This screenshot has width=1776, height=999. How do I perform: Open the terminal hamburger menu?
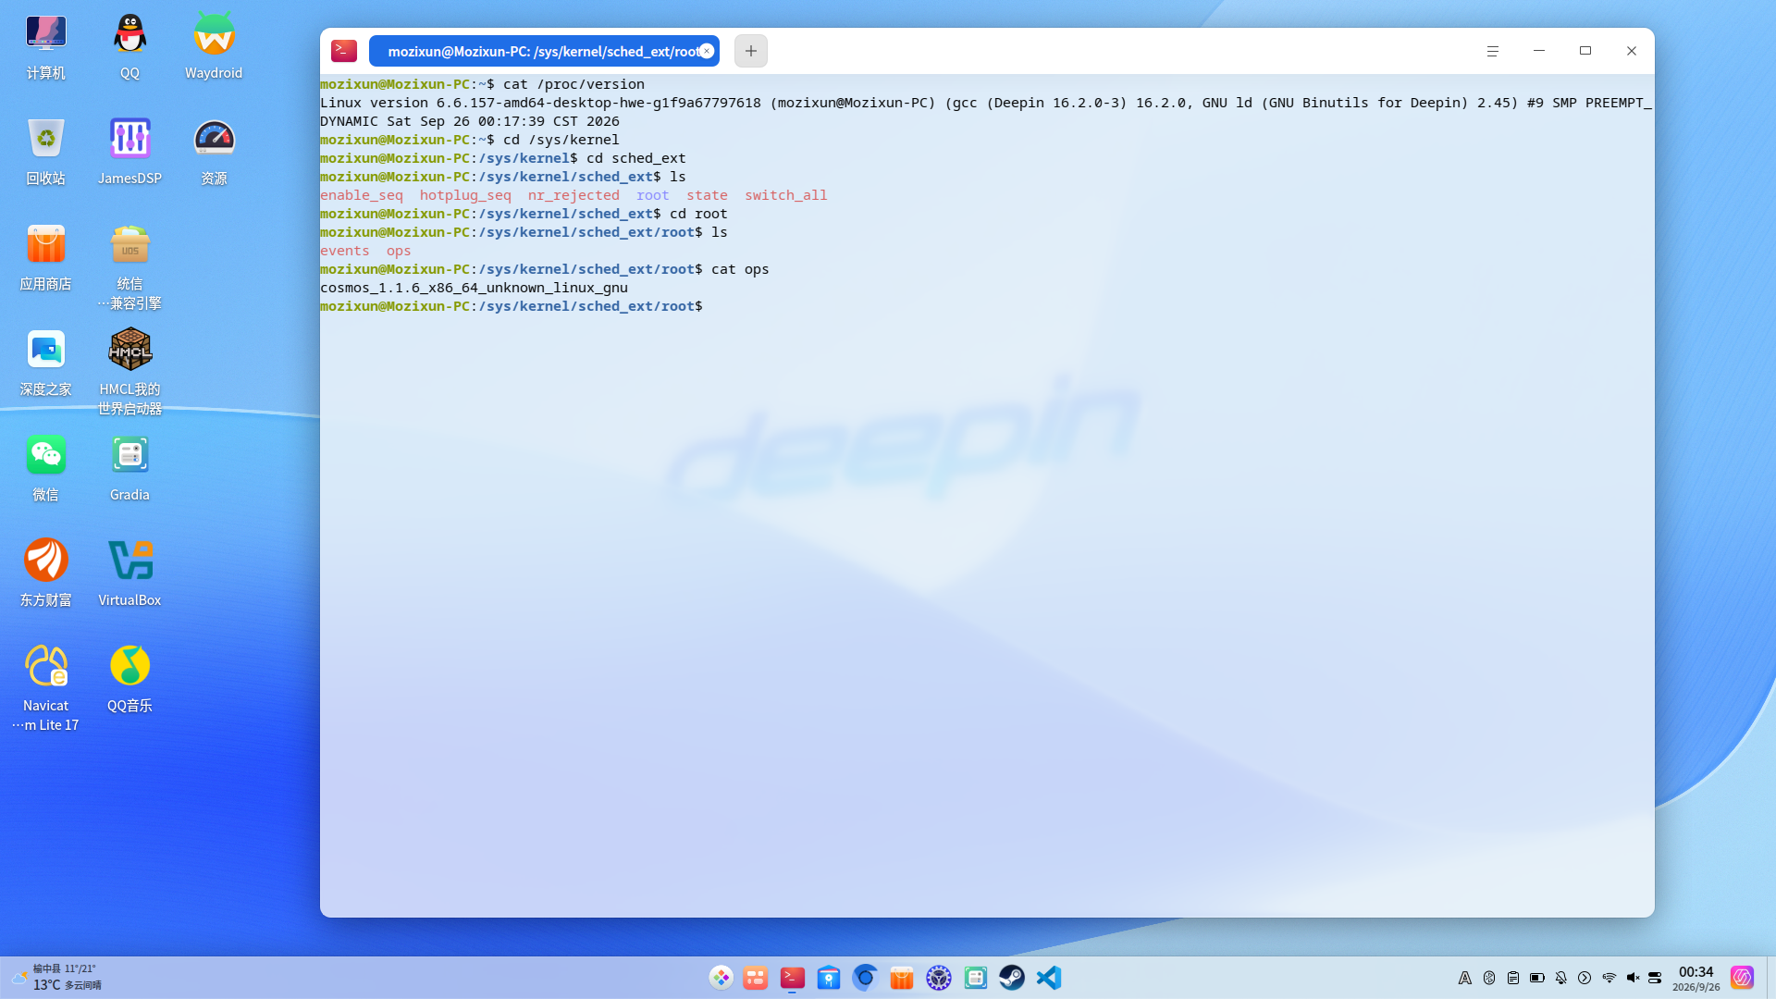(x=1492, y=51)
